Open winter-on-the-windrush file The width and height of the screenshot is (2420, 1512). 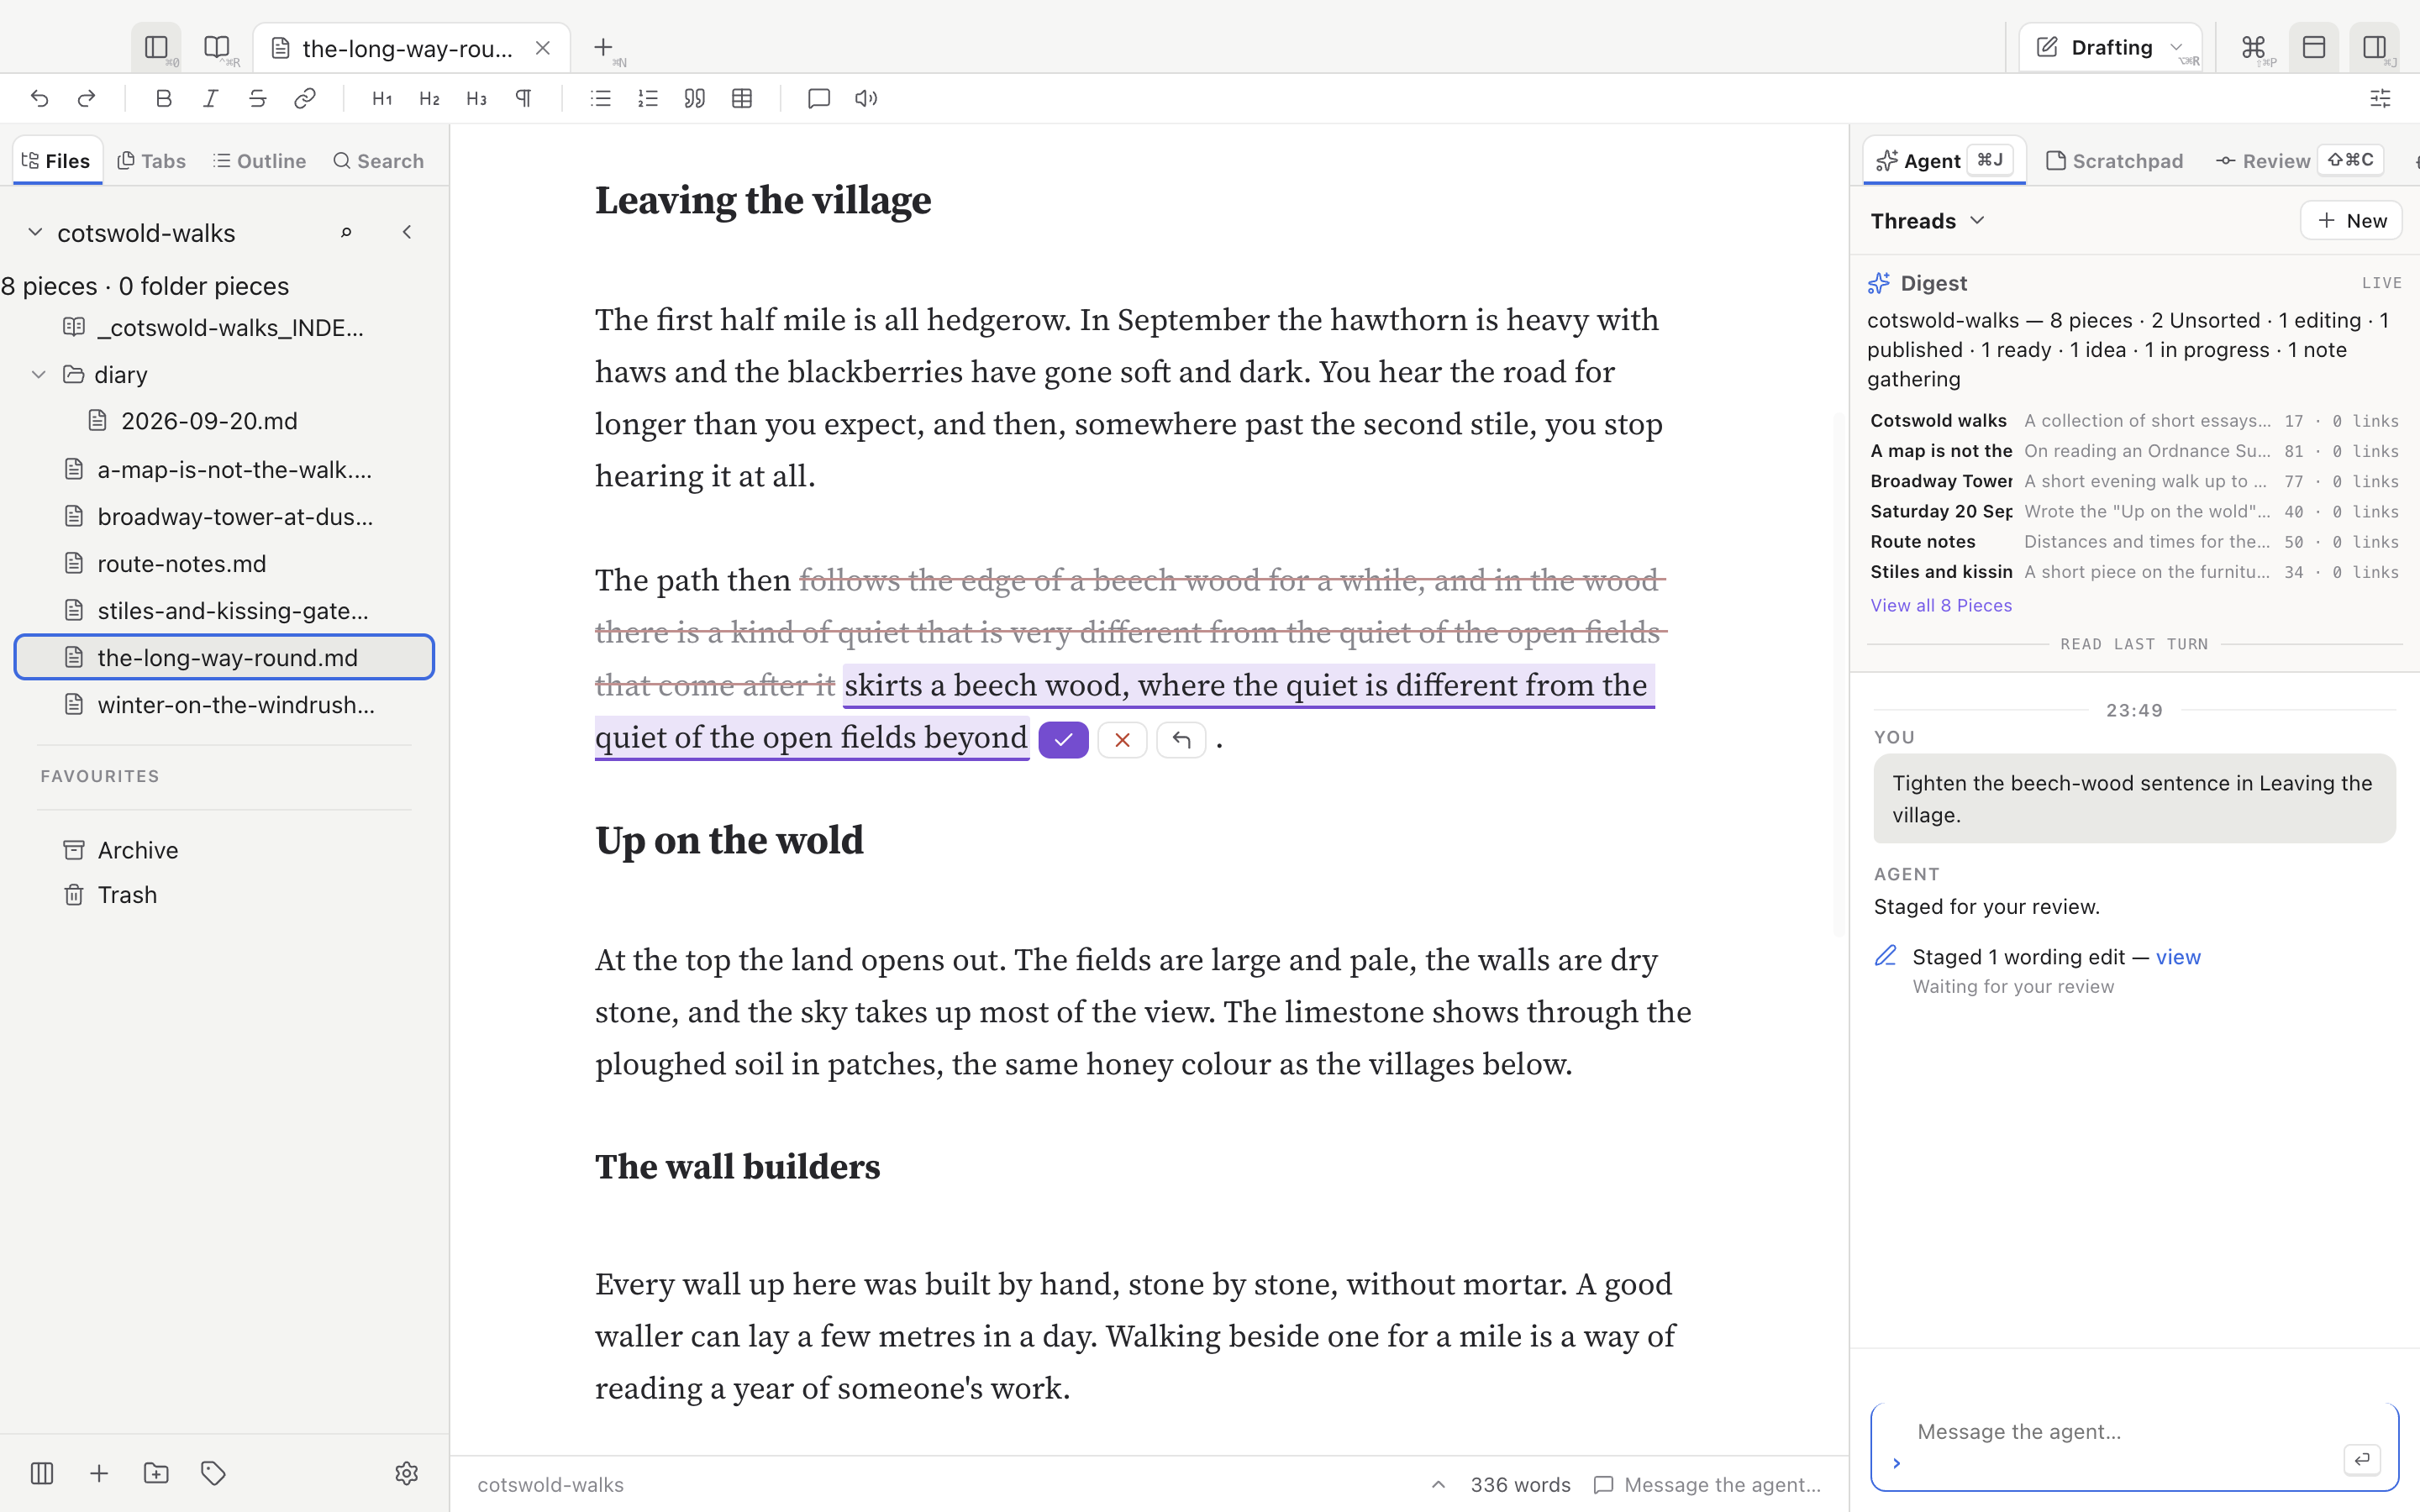[225, 705]
